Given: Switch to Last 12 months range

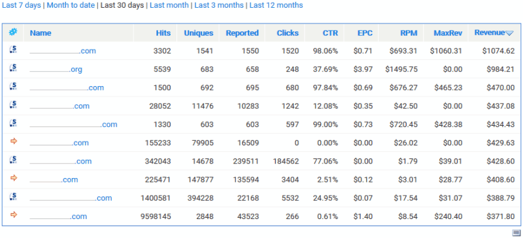Looking at the screenshot, I should pyautogui.click(x=276, y=5).
